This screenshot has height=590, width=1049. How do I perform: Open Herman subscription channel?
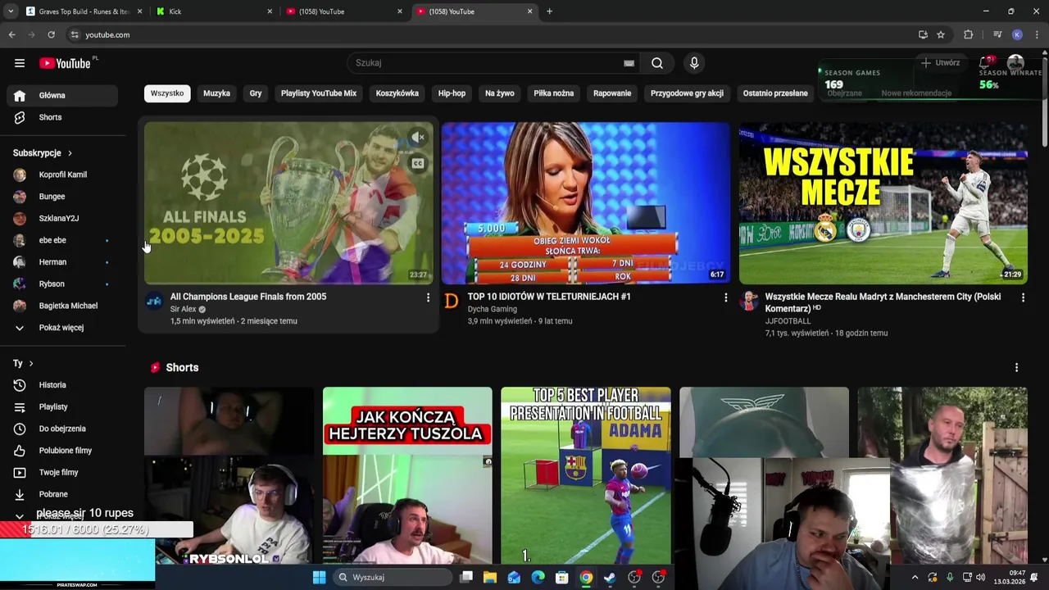click(x=62, y=262)
